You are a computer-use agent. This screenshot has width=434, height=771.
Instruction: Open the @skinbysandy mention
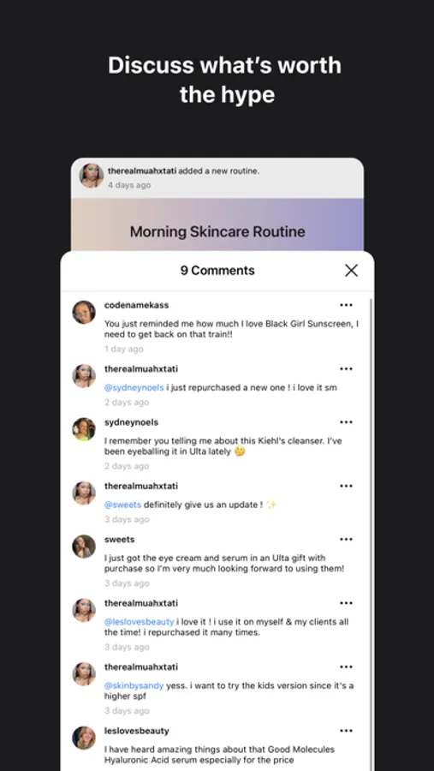(134, 686)
